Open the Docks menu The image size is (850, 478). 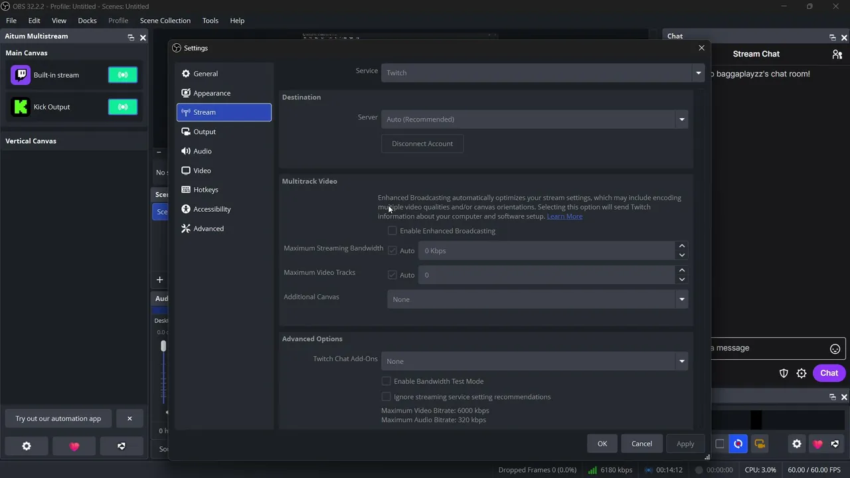(87, 21)
